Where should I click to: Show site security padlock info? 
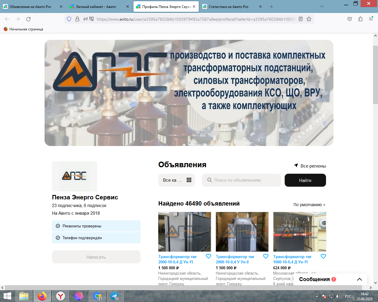tap(77, 19)
